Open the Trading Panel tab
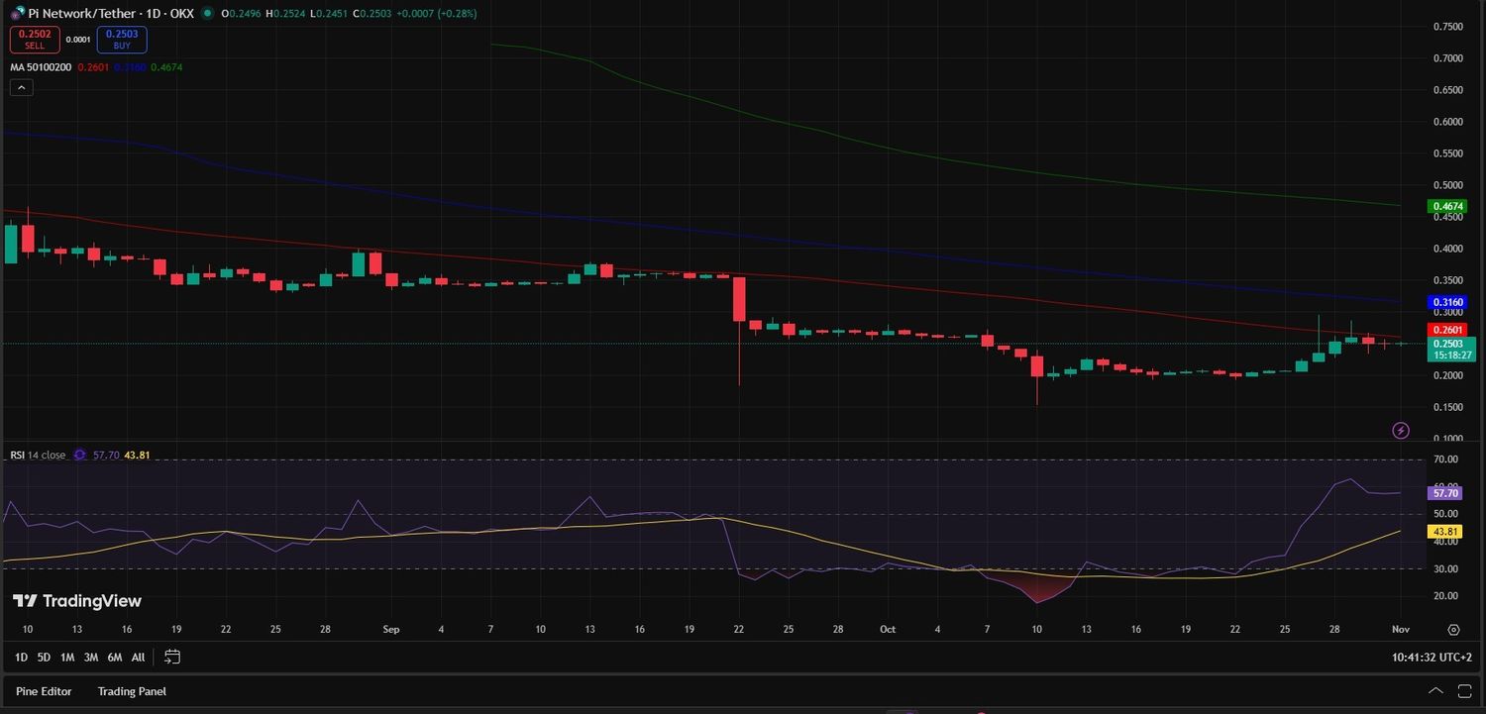This screenshot has height=714, width=1486. click(131, 691)
